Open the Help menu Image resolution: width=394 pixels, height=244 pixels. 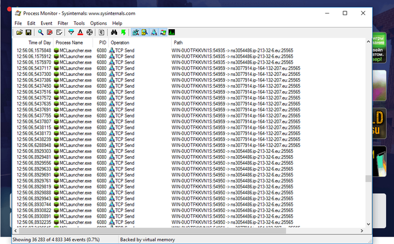point(117,23)
